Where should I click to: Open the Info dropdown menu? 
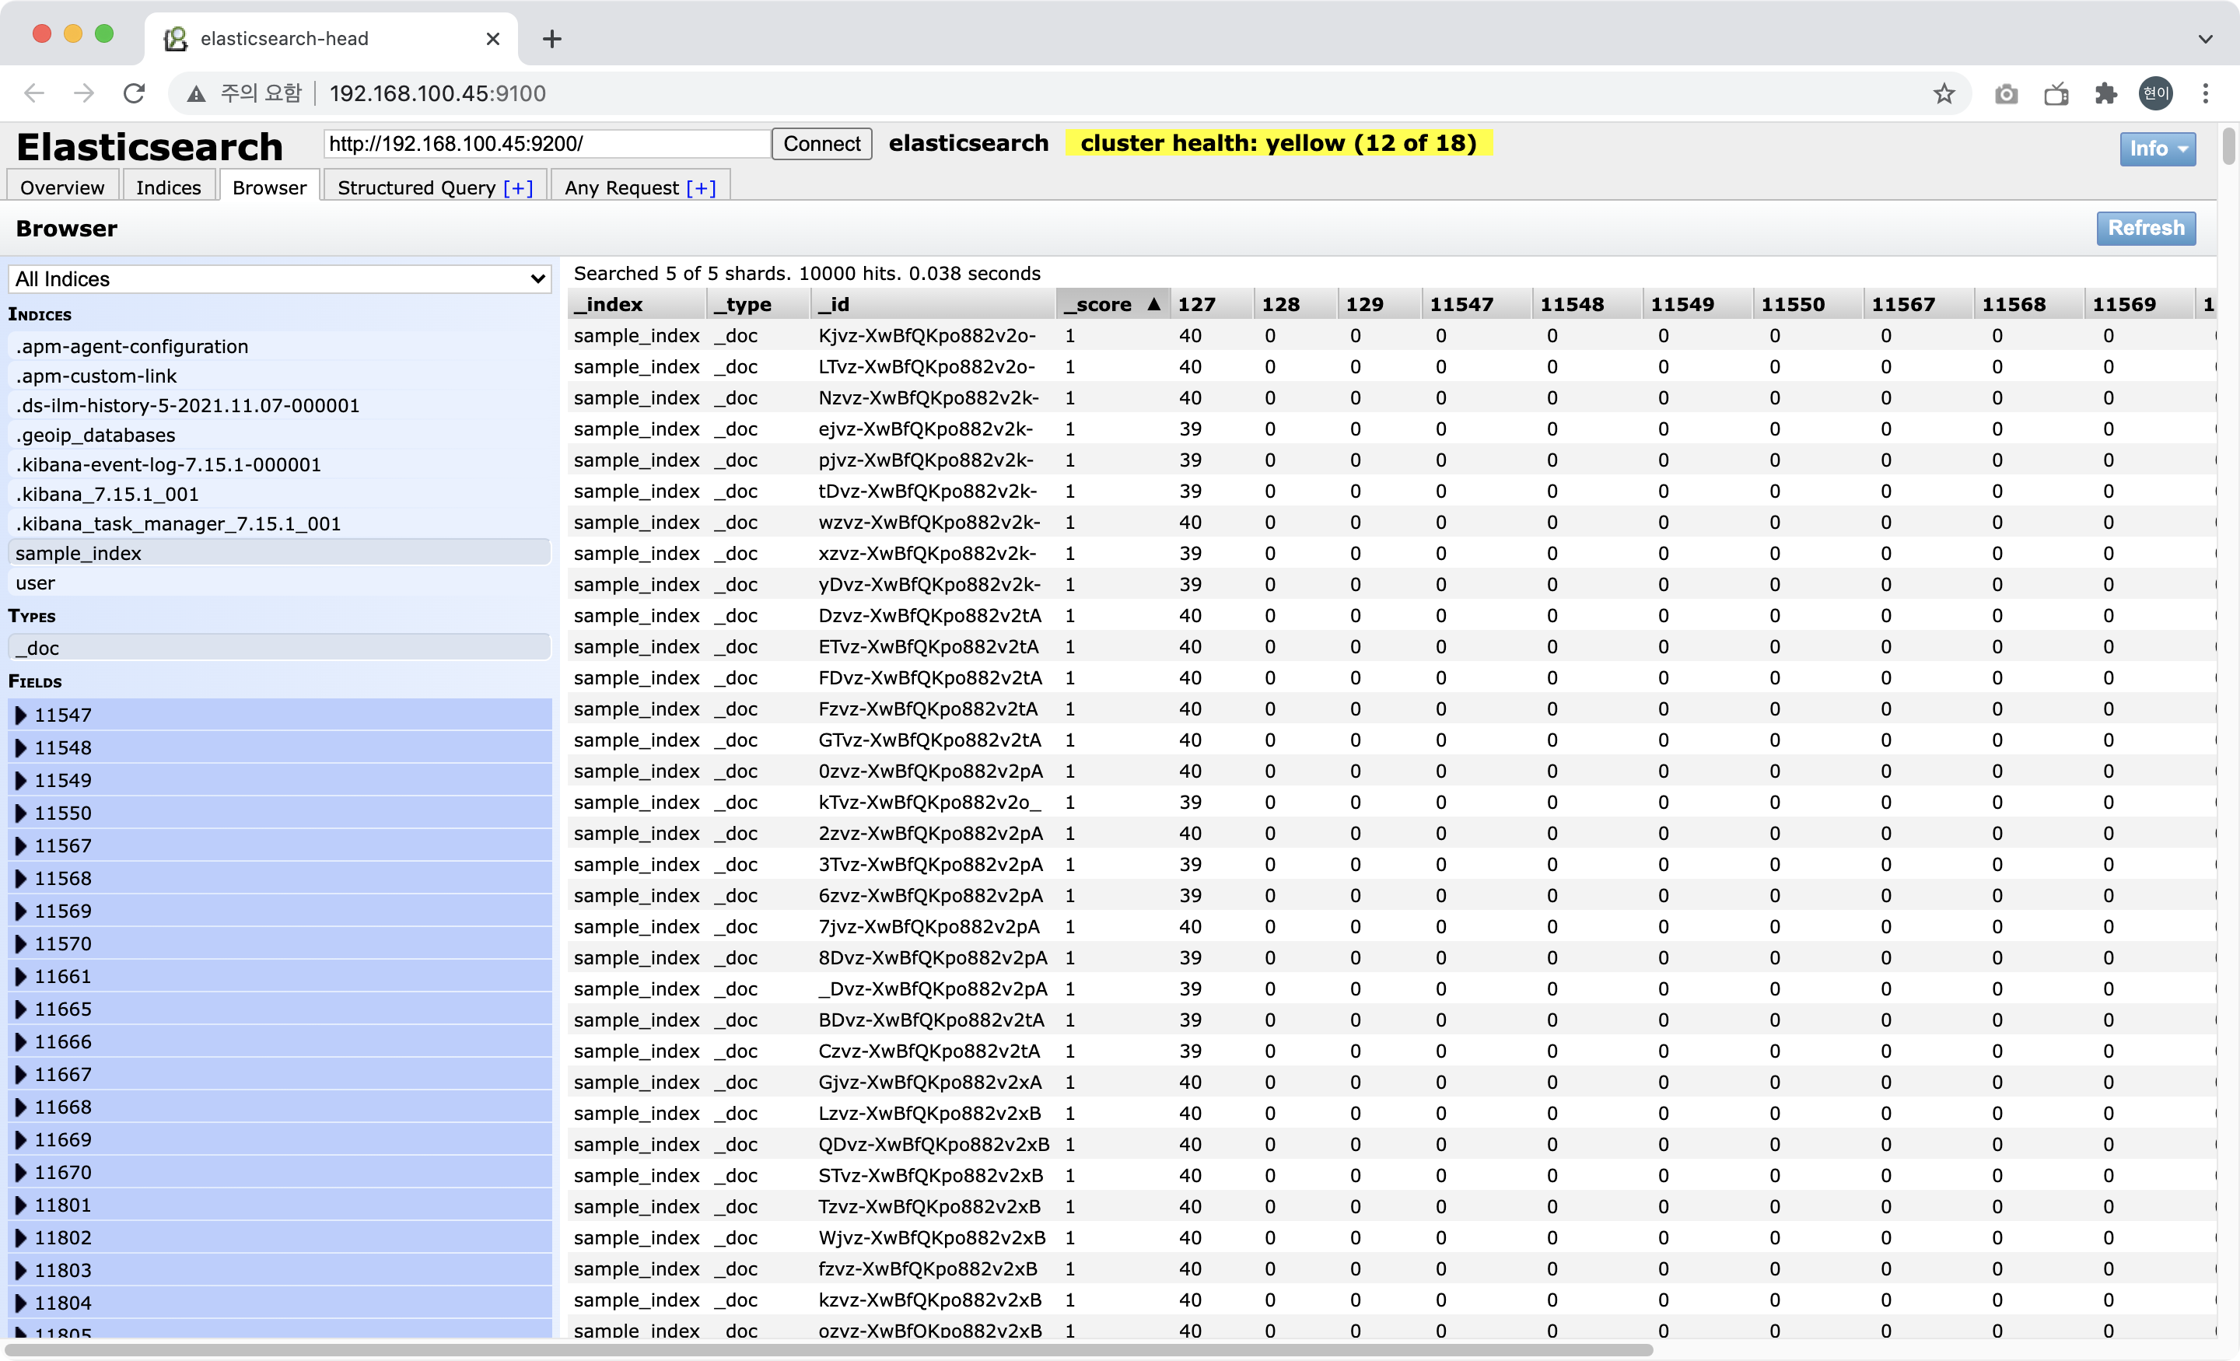point(2156,149)
